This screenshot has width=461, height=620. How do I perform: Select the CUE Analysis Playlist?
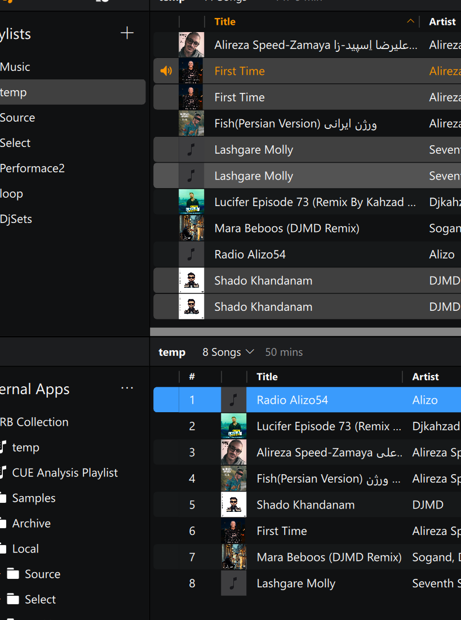coord(65,473)
